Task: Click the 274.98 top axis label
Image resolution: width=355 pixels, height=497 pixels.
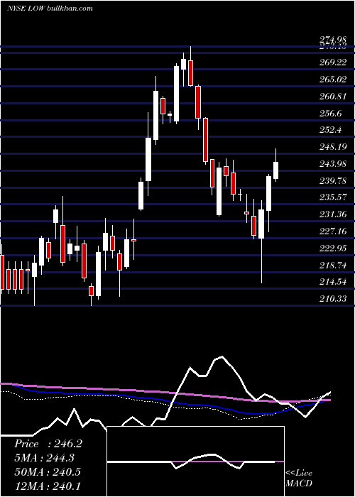Action: click(333, 40)
